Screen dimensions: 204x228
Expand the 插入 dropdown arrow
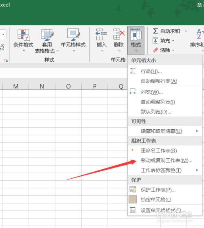tap(102, 51)
